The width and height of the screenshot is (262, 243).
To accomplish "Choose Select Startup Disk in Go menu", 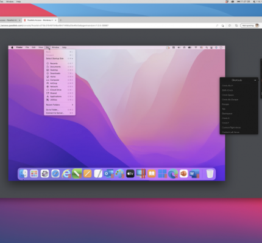I will tap(60, 58).
